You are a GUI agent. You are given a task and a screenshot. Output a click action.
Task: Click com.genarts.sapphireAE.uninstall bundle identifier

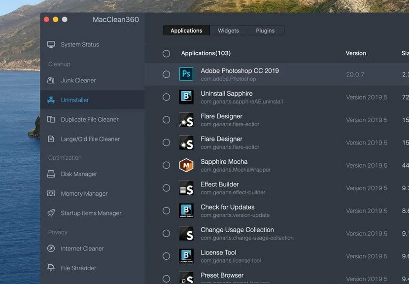click(x=241, y=102)
